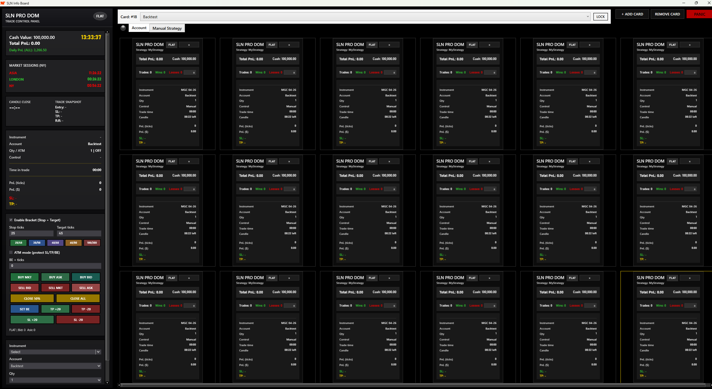Click the Stop ticks input field

tap(31, 233)
